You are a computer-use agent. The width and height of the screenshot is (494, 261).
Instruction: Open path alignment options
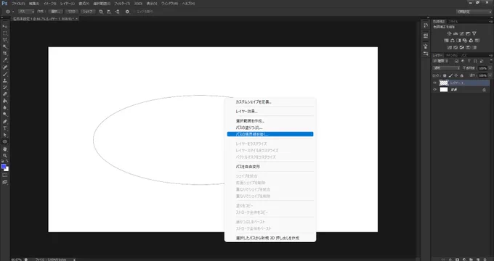[109, 12]
